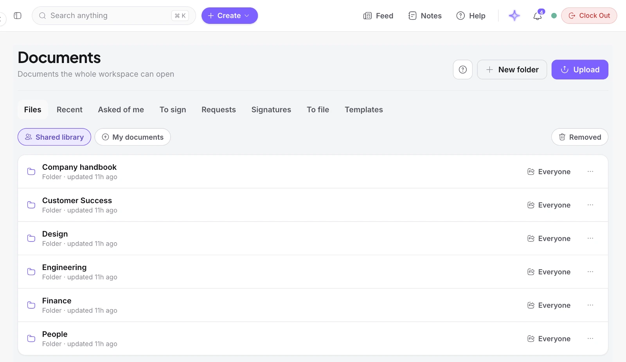
Task: Open the Company handbook folder icon
Action: (x=31, y=171)
